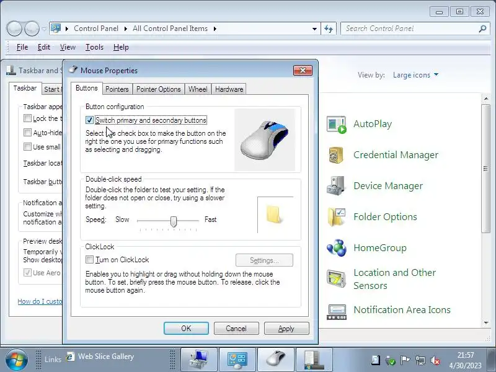Switch to the Hardware tab
This screenshot has height=372, width=496.
[229, 89]
